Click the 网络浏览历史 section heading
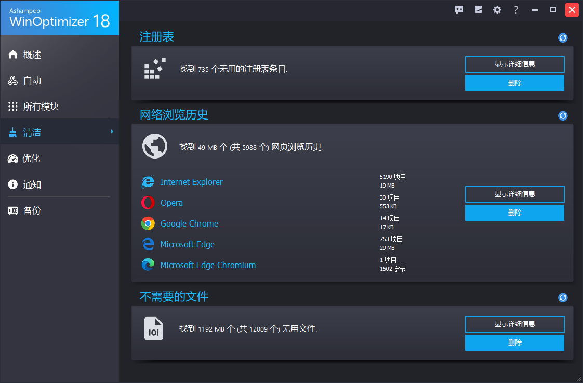Screen dimensions: 583x383 tap(174, 114)
